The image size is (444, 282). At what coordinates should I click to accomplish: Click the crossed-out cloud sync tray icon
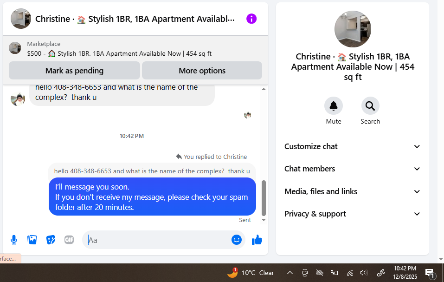(319, 273)
